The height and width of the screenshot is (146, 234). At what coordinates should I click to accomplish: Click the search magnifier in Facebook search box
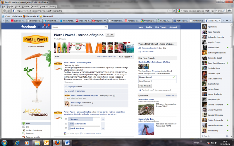point(106,27)
